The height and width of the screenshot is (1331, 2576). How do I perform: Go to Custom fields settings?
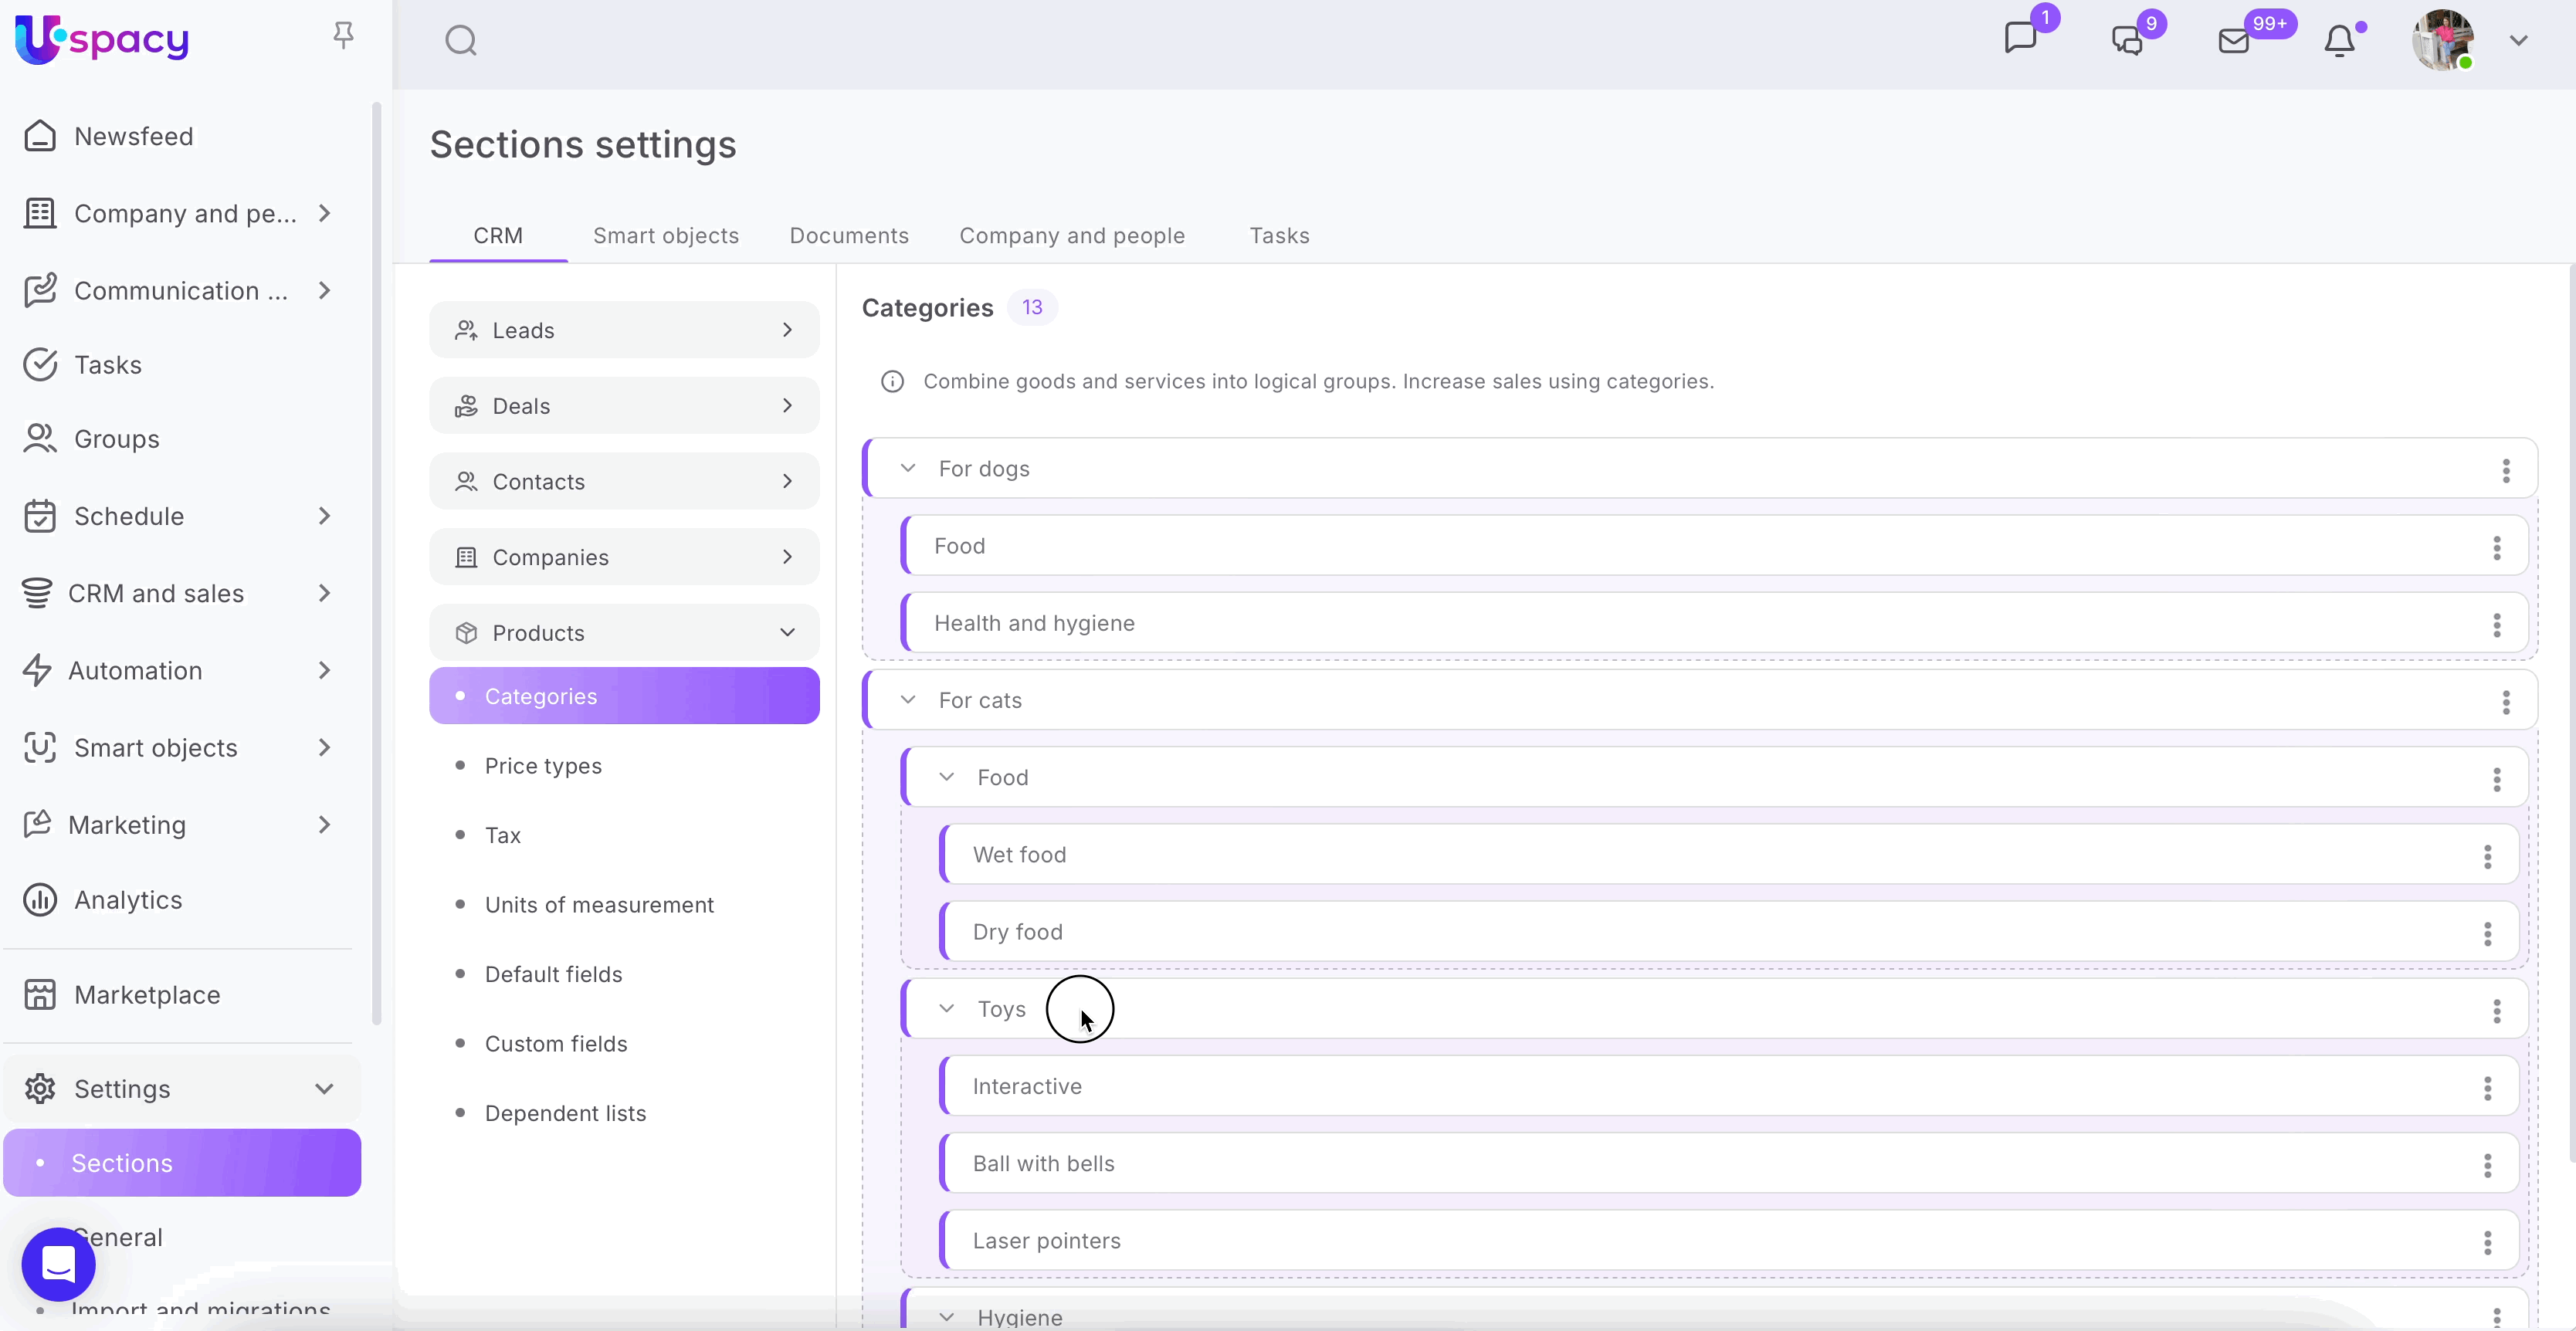click(x=556, y=1044)
